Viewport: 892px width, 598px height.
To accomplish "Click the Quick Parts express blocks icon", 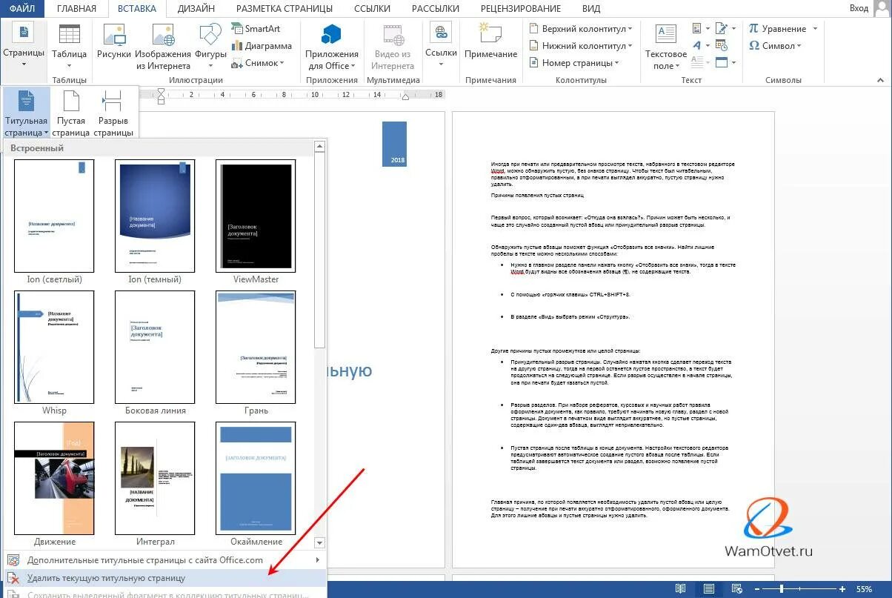I will pos(697,29).
